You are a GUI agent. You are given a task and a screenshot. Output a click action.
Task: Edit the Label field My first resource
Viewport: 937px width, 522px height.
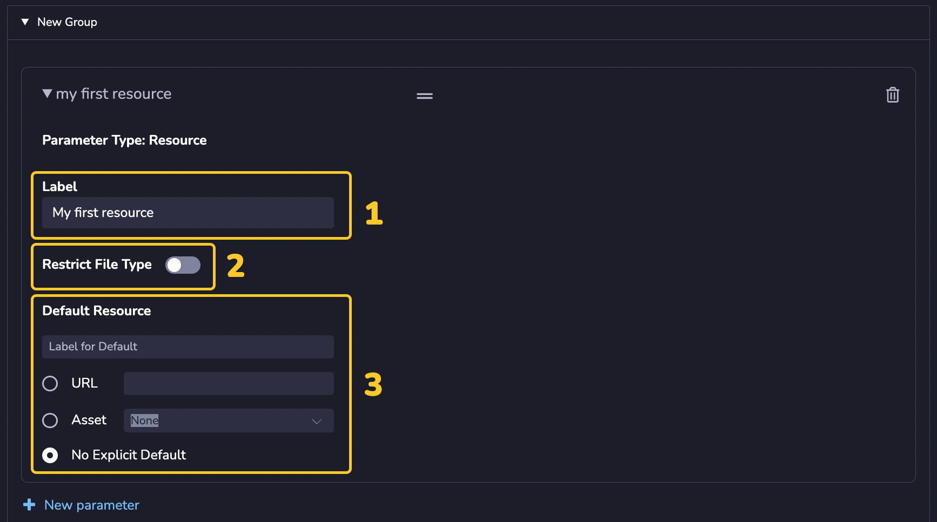click(x=188, y=213)
